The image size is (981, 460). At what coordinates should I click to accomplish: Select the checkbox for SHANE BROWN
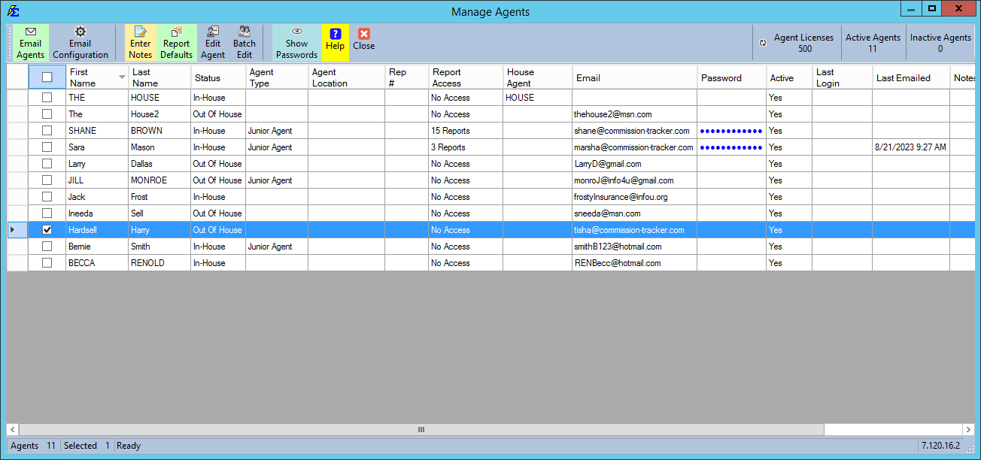pos(47,130)
